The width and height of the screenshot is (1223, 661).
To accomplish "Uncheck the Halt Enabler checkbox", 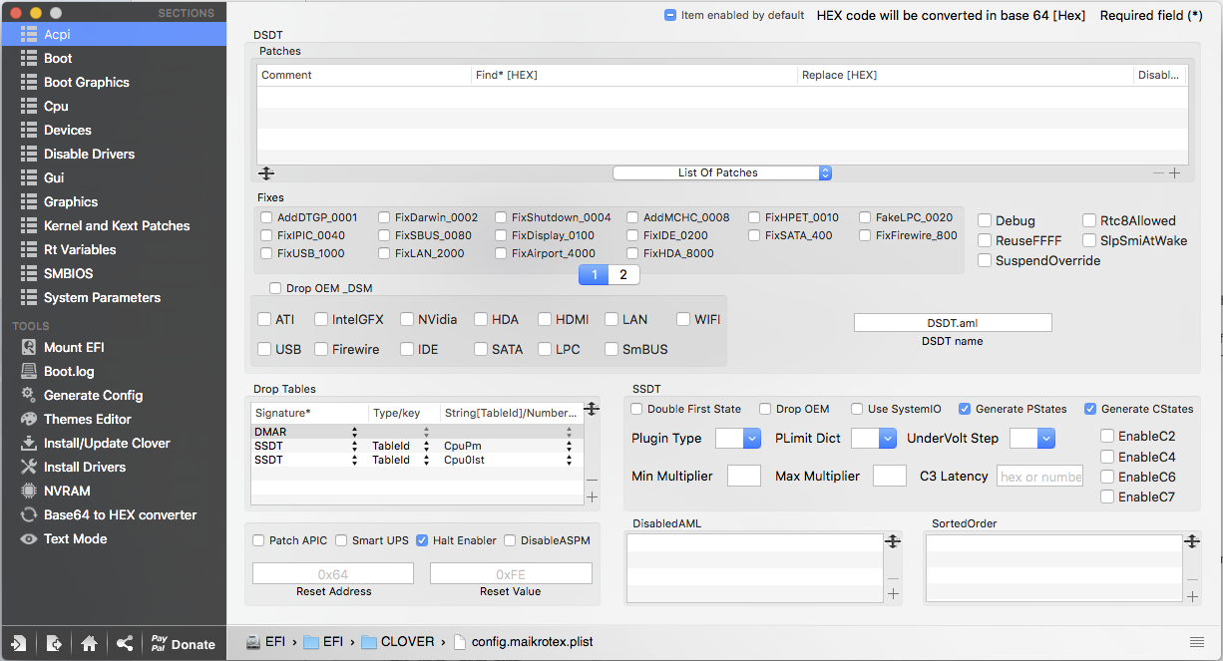I will click(x=423, y=540).
